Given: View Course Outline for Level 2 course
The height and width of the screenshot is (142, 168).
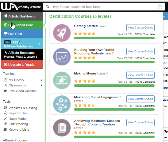Looking at the screenshot, I should (x=140, y=52).
